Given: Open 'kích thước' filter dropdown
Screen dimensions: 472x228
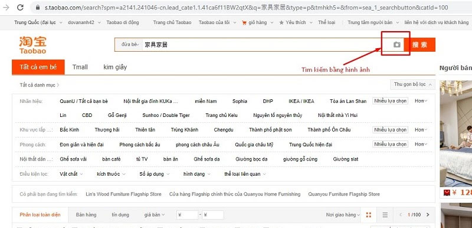Looking at the screenshot, I should click(x=111, y=174).
